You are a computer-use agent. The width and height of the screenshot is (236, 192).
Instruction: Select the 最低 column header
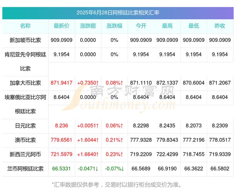pos(193,26)
